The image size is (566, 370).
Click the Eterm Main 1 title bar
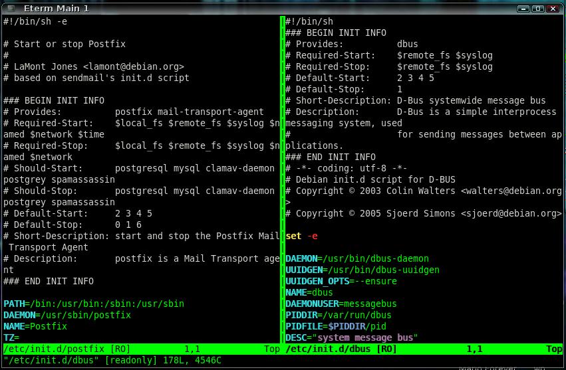(x=266, y=8)
